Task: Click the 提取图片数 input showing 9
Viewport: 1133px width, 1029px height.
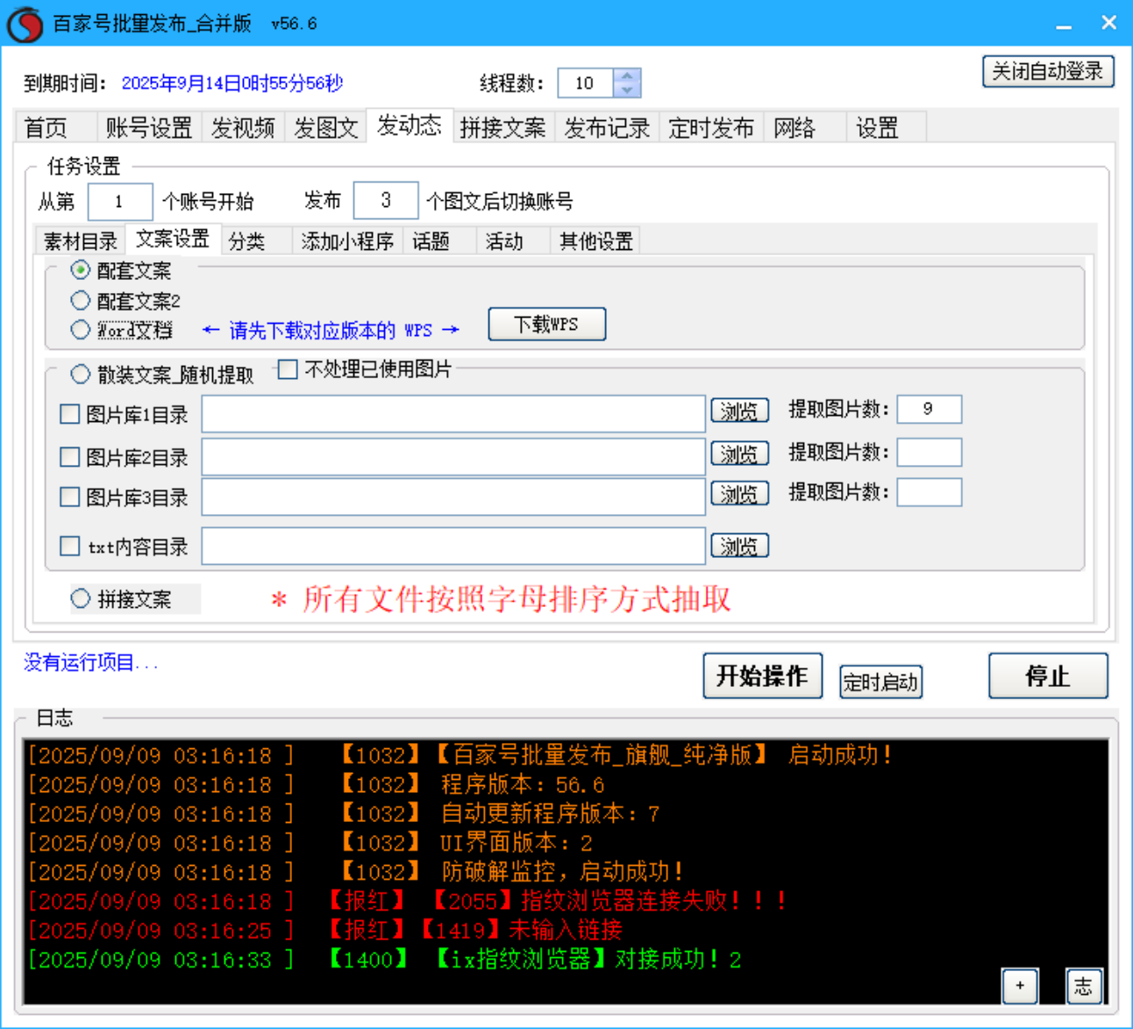Action: tap(929, 409)
